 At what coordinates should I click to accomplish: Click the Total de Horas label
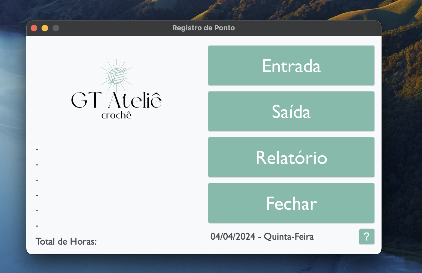tap(66, 241)
